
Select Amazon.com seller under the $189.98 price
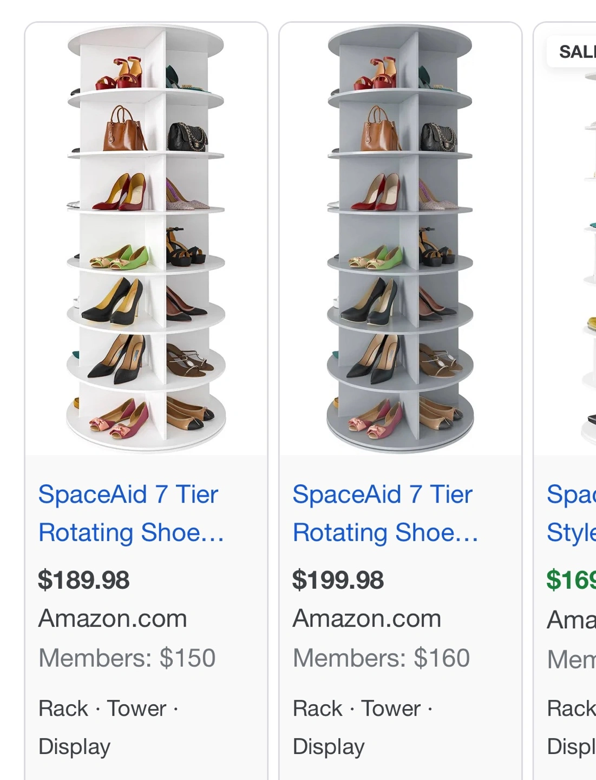click(x=113, y=619)
